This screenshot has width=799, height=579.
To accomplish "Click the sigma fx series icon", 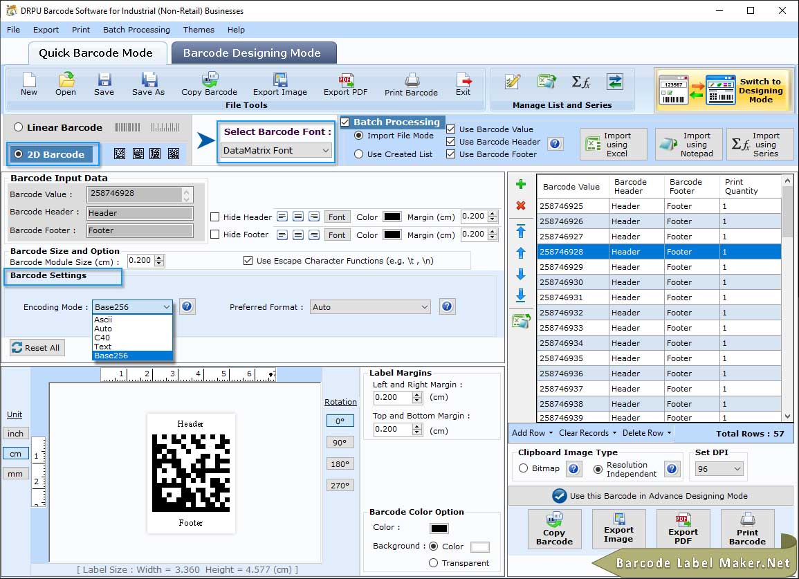I will [x=581, y=82].
